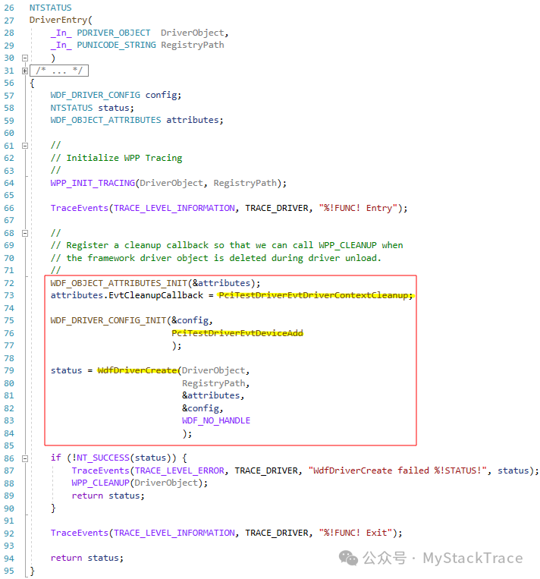Collapse the comment block at line 68

(25, 234)
